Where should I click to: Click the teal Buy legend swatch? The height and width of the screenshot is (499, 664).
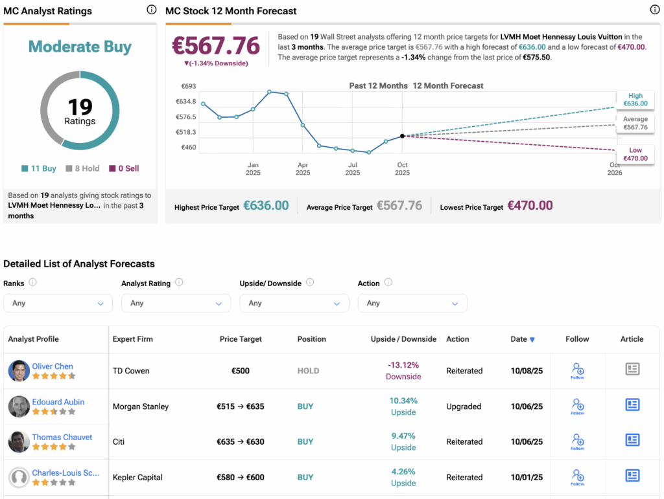(25, 169)
